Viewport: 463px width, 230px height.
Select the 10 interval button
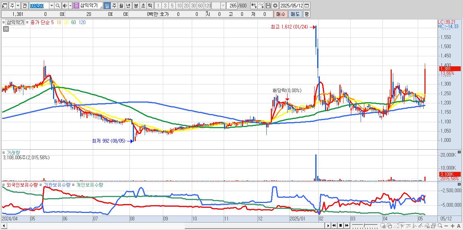click(x=179, y=6)
